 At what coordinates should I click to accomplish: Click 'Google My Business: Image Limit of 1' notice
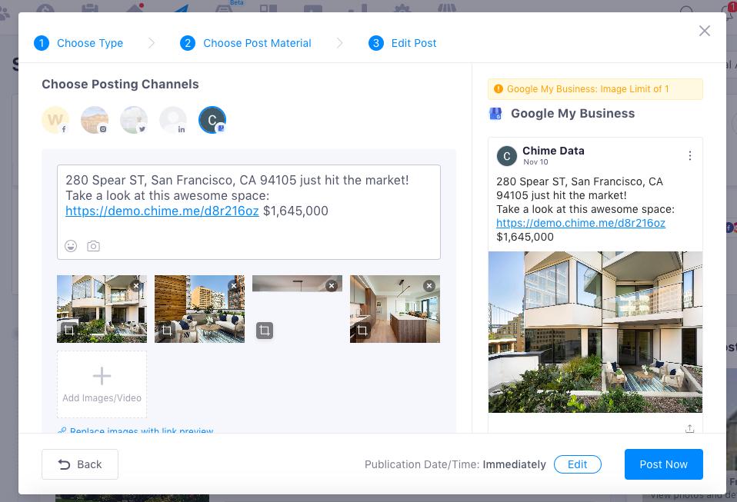click(x=595, y=89)
